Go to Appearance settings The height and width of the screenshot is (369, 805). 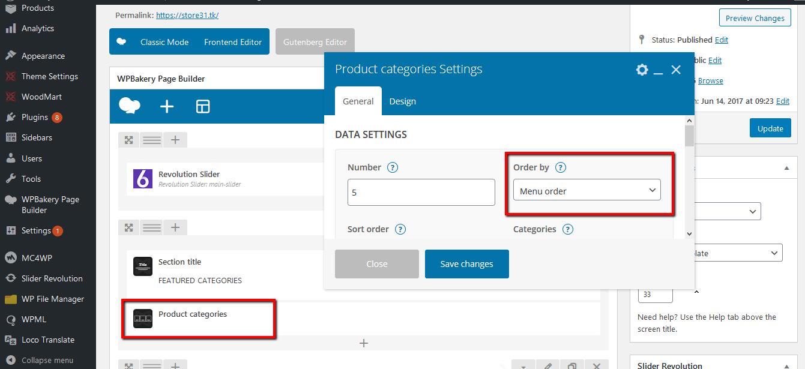43,56
